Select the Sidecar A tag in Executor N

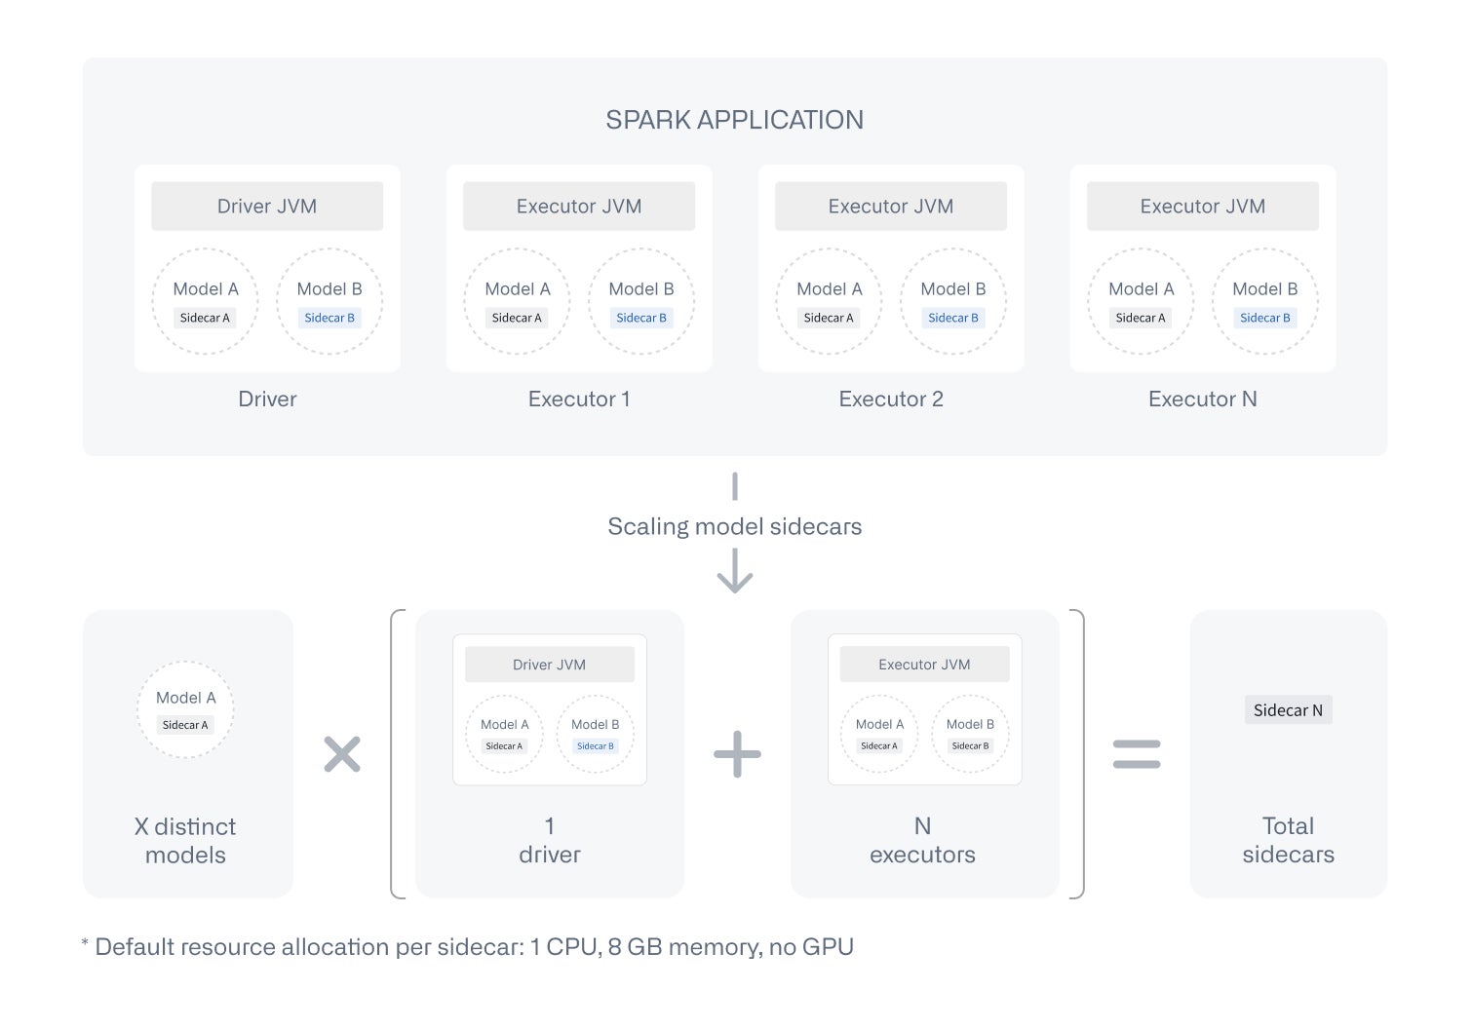[1141, 318]
